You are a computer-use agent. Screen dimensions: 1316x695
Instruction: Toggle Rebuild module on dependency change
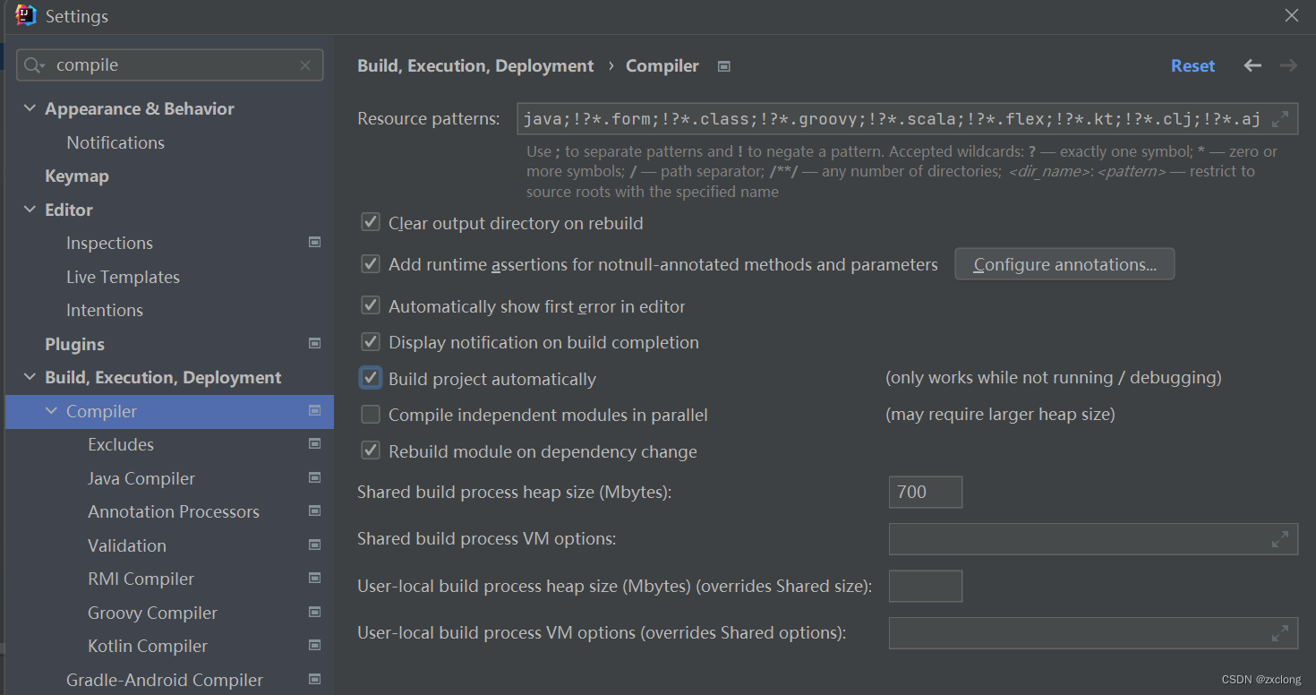pyautogui.click(x=370, y=451)
